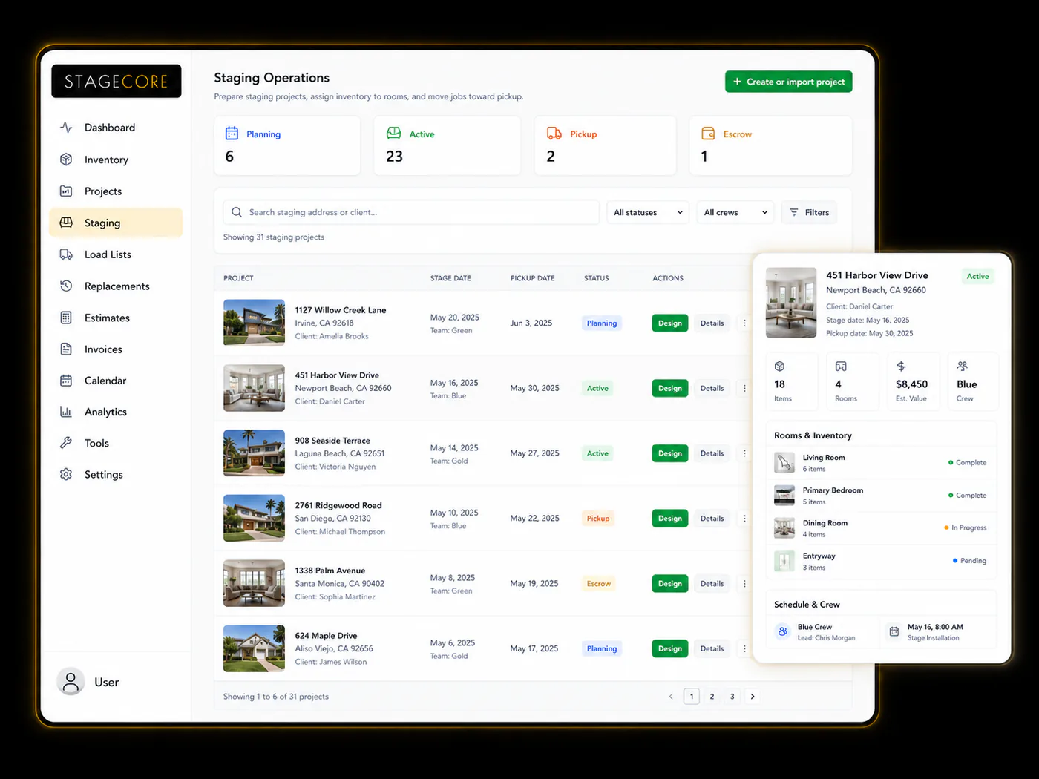Open Details for 2761 Ridgewood Road
This screenshot has width=1039, height=779.
[x=712, y=519]
